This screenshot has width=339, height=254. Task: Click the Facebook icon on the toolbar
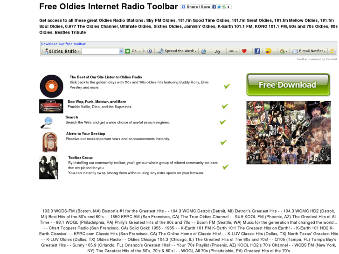tap(257, 51)
